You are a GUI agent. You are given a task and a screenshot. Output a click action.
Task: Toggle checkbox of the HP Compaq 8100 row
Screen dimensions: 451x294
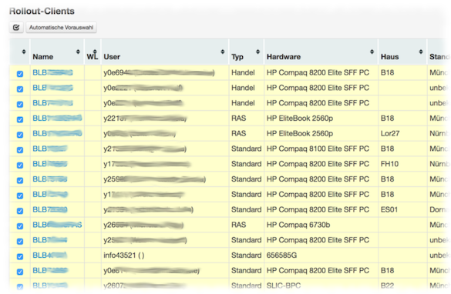tap(20, 150)
